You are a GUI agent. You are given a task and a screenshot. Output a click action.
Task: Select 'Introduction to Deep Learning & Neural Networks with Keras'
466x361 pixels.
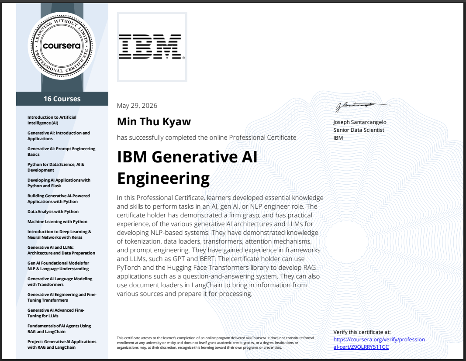point(59,234)
